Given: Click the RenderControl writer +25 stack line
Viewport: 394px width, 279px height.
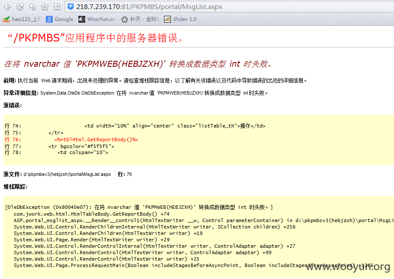Looking at the screenshot, I should coord(106,259).
